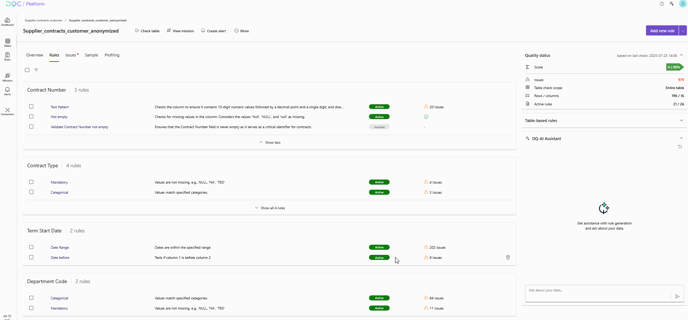688x320 pixels.
Task: Check the Not empty rule checkbox
Action: point(32,117)
